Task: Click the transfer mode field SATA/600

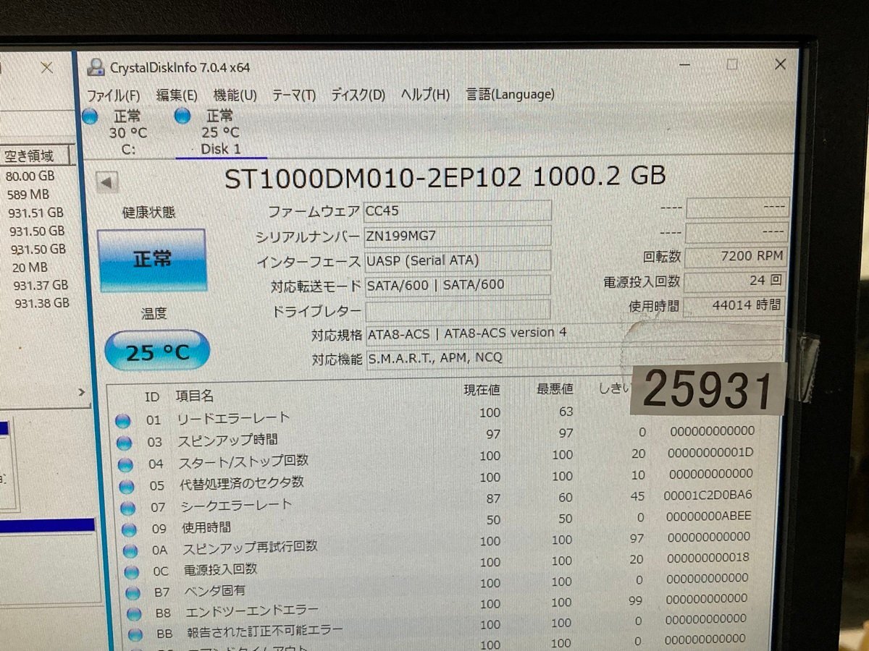Action: [457, 285]
